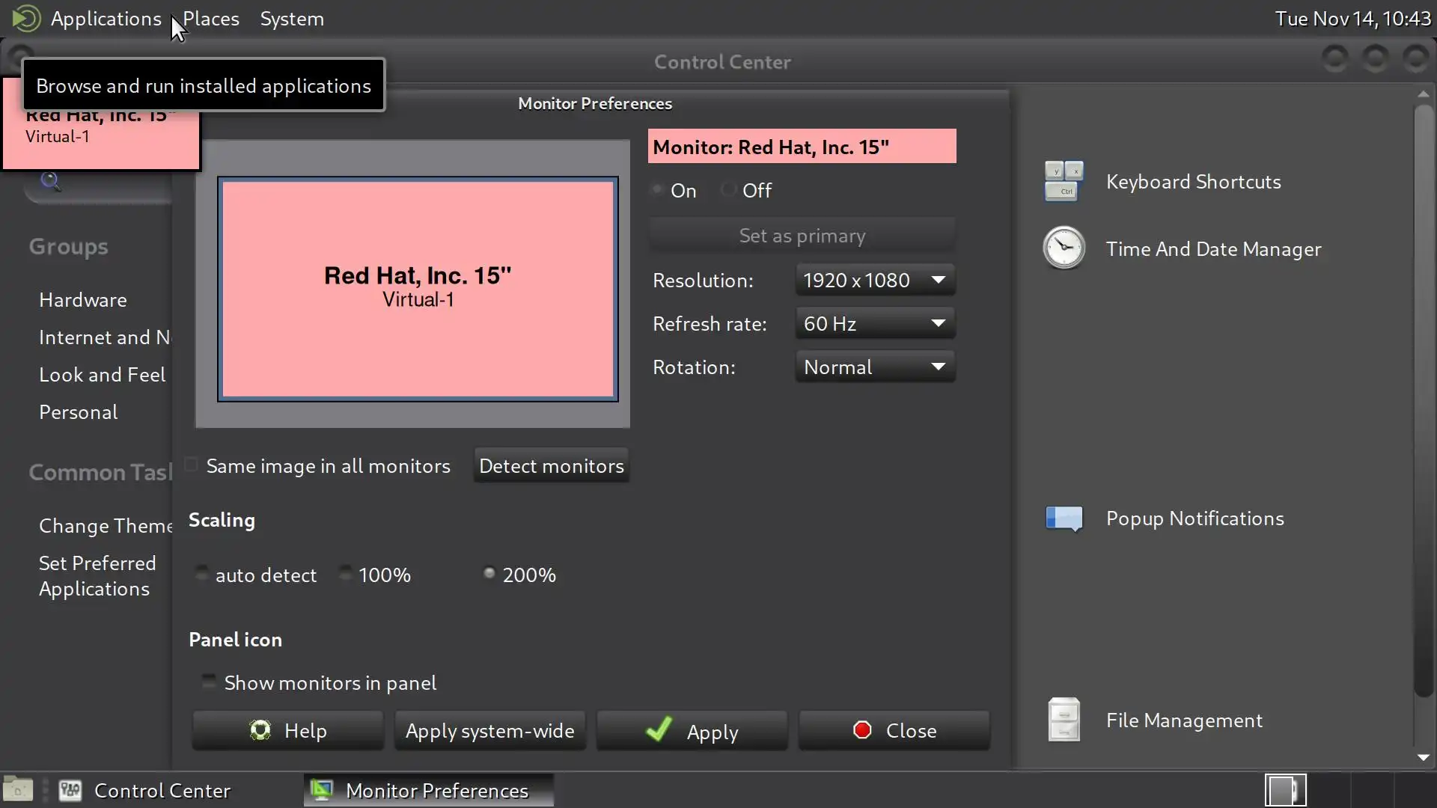Open the Places menu
The height and width of the screenshot is (808, 1437).
pos(211,18)
